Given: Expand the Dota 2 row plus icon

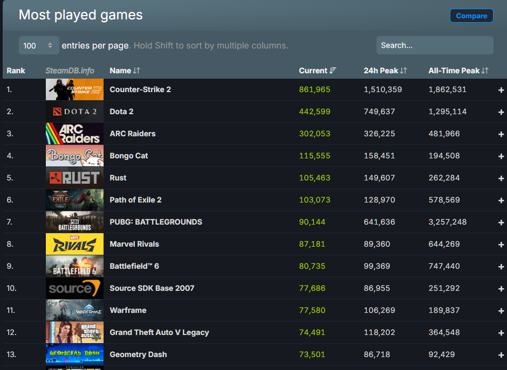Looking at the screenshot, I should tap(501, 112).
